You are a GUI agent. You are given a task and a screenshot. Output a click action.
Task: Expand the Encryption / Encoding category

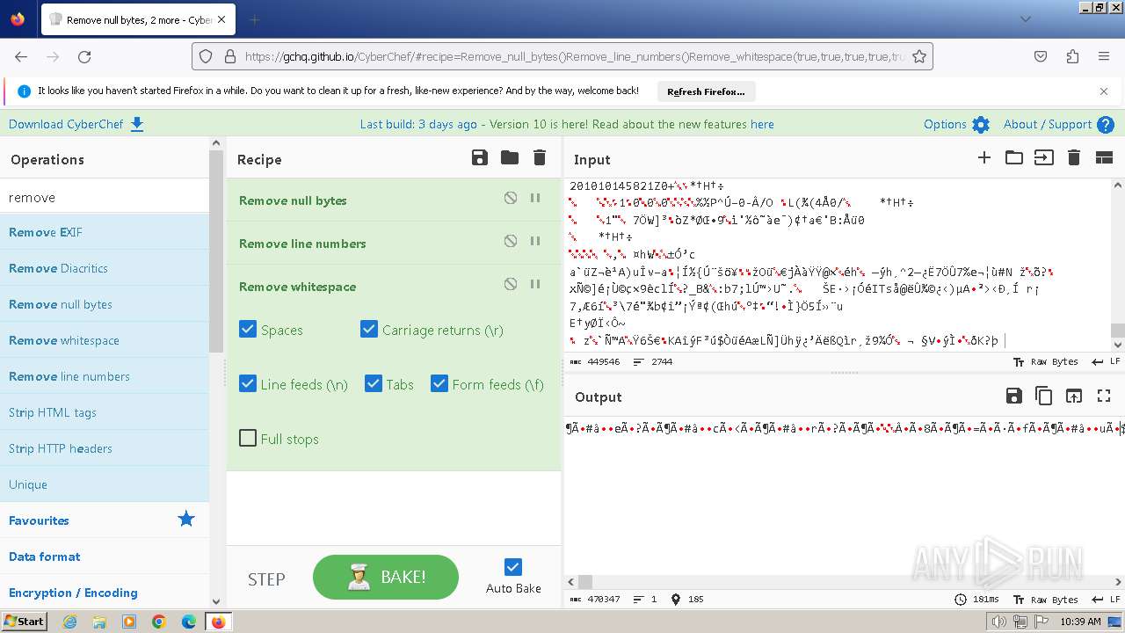click(105, 593)
